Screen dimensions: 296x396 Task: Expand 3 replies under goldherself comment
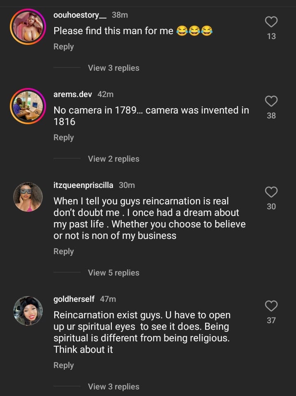113,387
